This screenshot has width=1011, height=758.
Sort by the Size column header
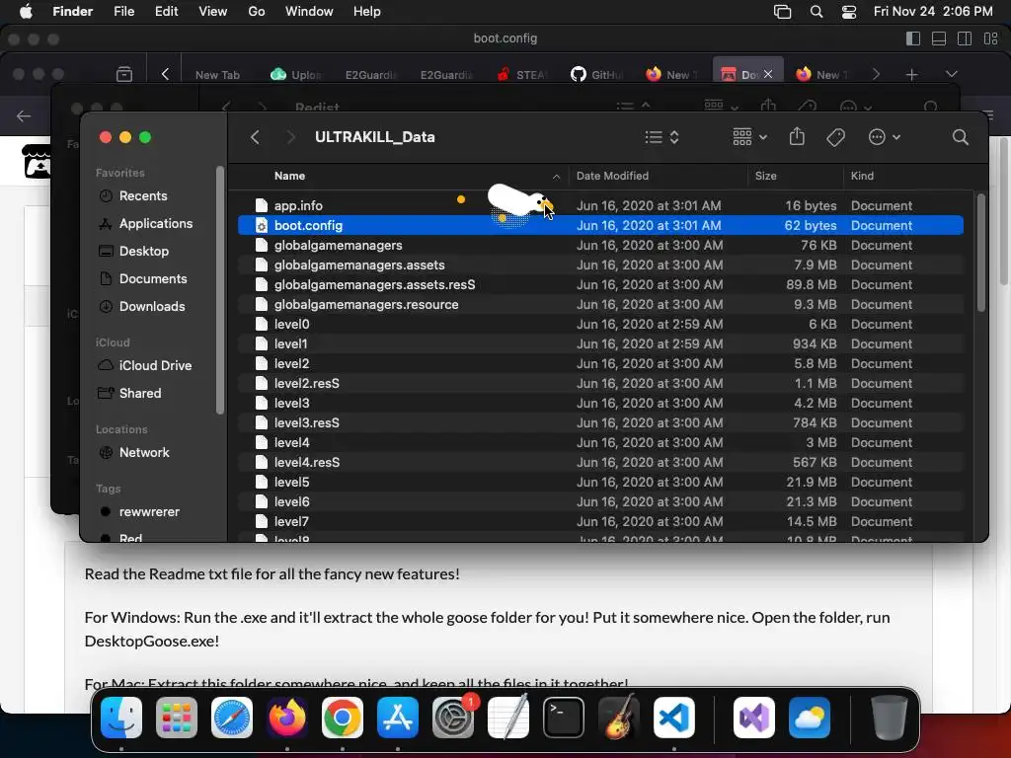point(765,176)
